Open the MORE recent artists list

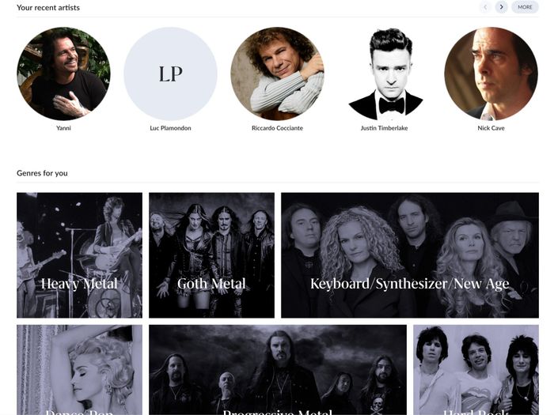coord(525,7)
